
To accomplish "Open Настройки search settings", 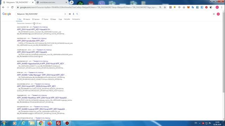I will 67,19.
